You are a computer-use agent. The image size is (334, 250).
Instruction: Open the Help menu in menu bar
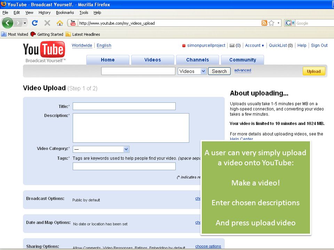point(97,12)
